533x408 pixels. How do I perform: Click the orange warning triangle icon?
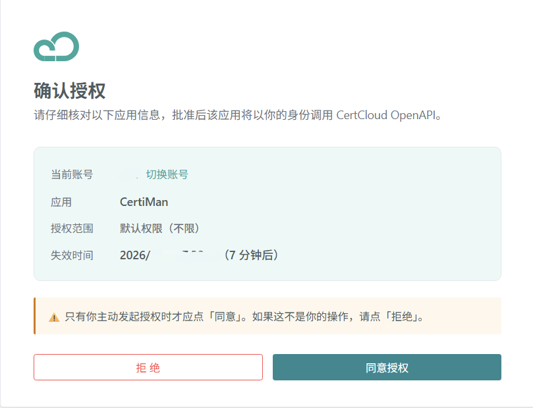[54, 317]
